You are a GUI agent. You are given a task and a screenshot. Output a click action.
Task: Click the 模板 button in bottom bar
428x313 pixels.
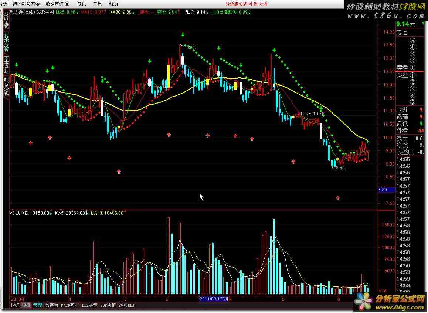[26, 305]
